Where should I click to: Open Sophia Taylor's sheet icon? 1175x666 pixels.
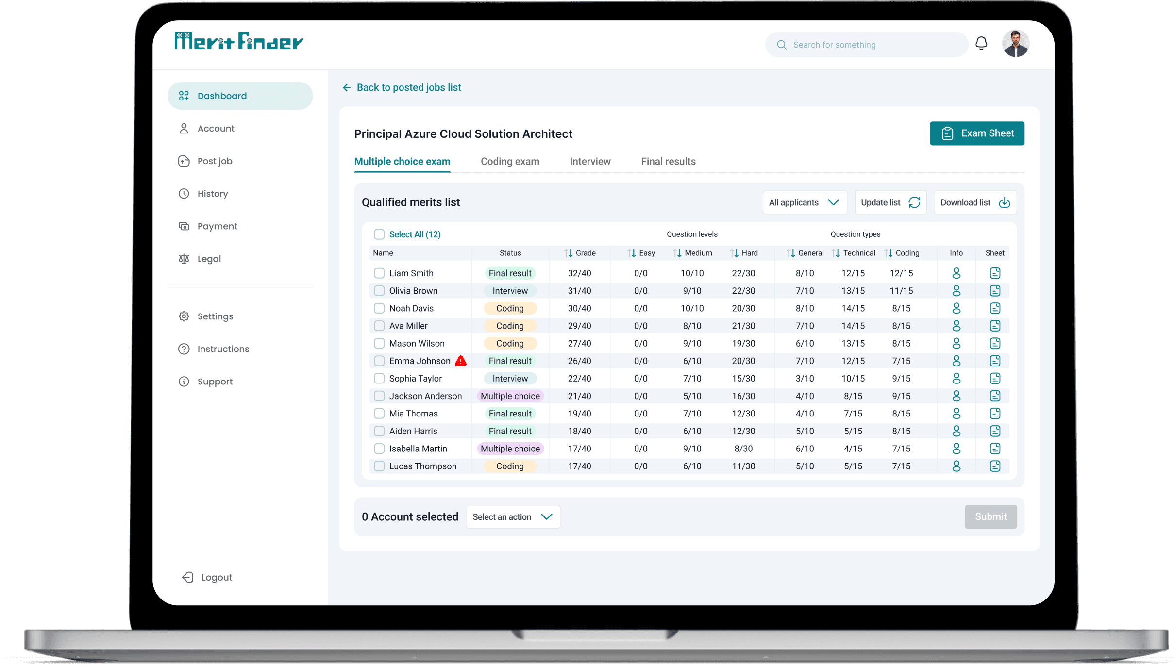pyautogui.click(x=995, y=378)
